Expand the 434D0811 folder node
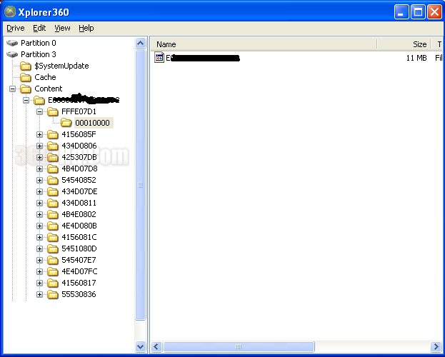 pyautogui.click(x=39, y=203)
